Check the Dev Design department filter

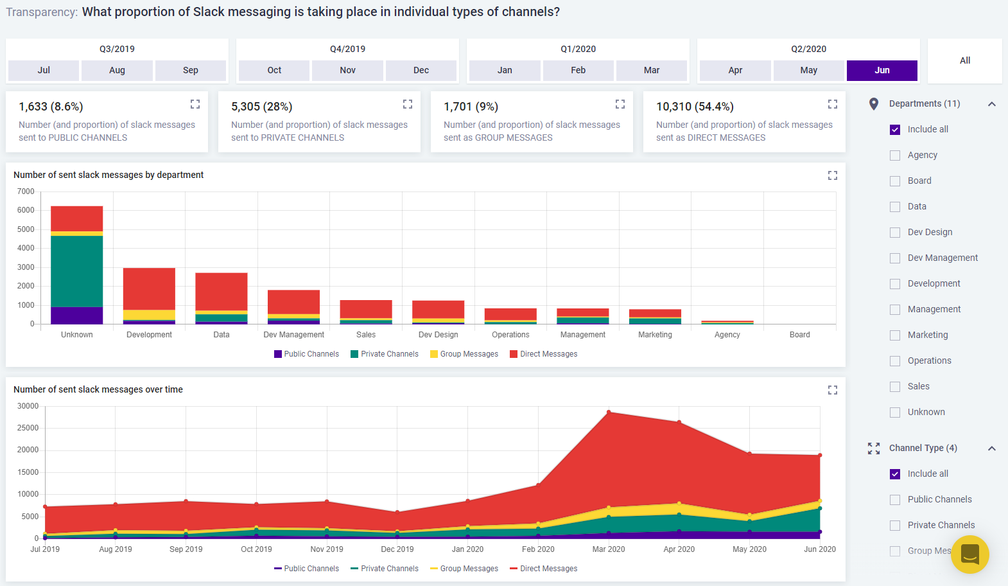[x=895, y=233]
